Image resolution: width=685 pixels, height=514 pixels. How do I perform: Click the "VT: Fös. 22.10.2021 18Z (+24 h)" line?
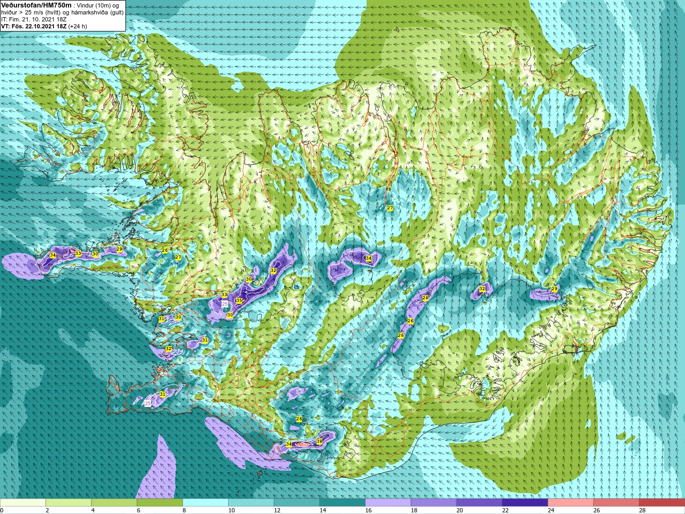point(44,26)
